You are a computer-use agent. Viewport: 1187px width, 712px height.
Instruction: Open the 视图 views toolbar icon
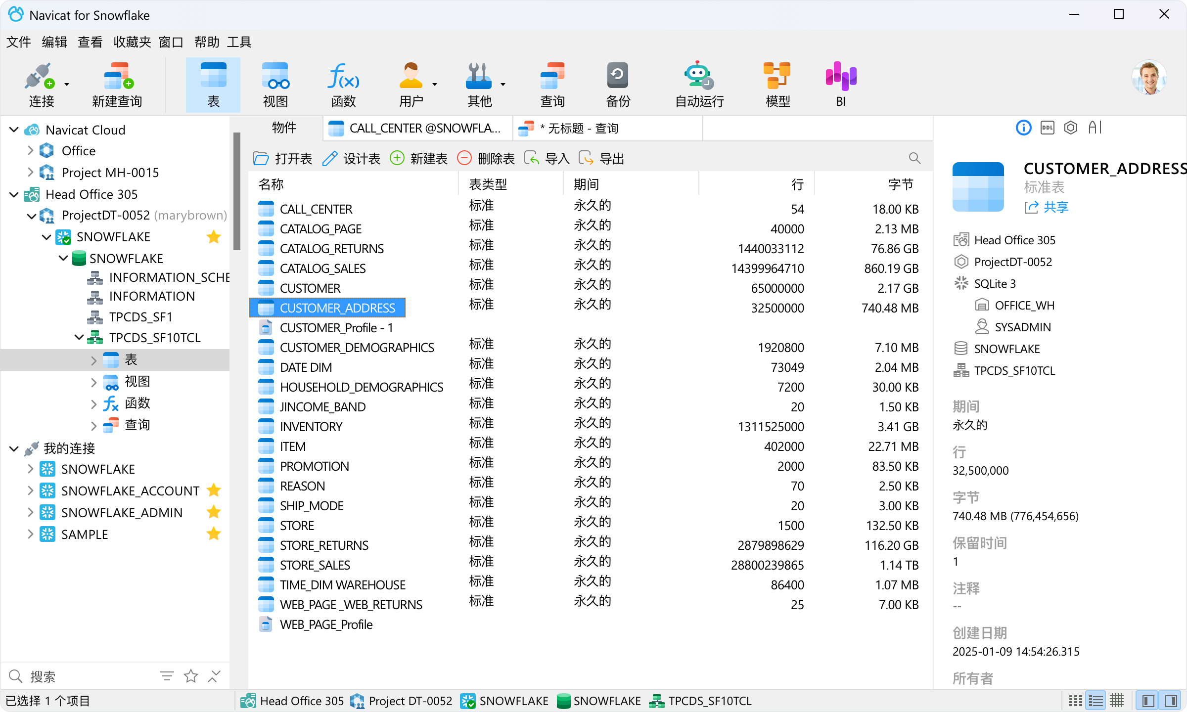275,85
